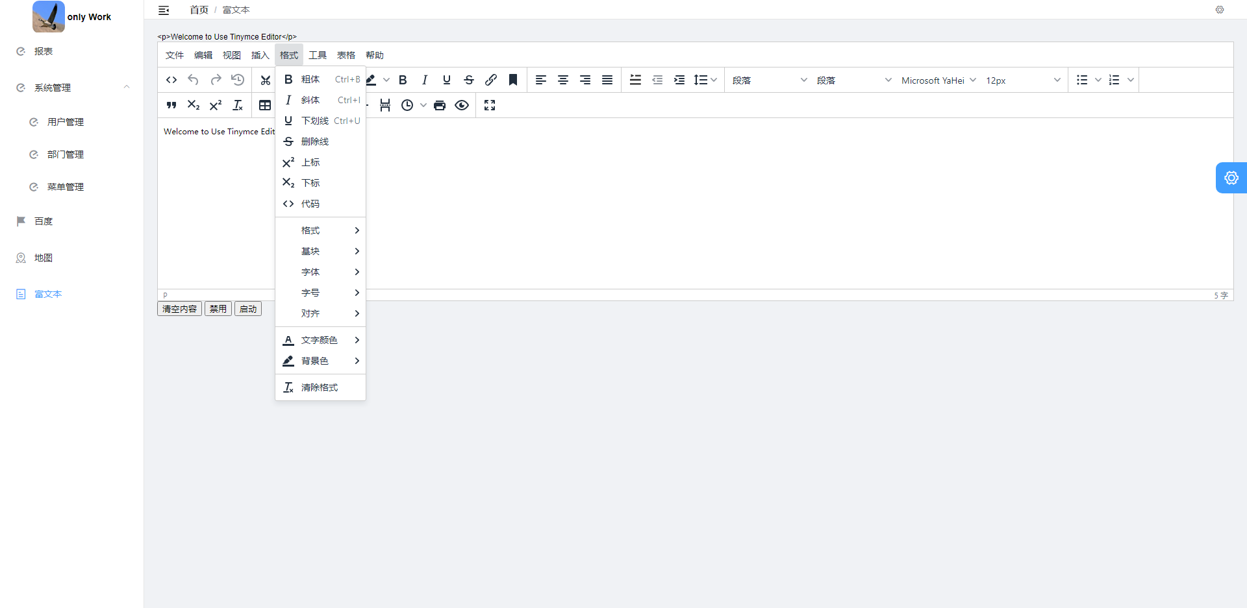This screenshot has height=608, width=1247.
Task: Click the restore last draft icon
Action: (x=238, y=80)
